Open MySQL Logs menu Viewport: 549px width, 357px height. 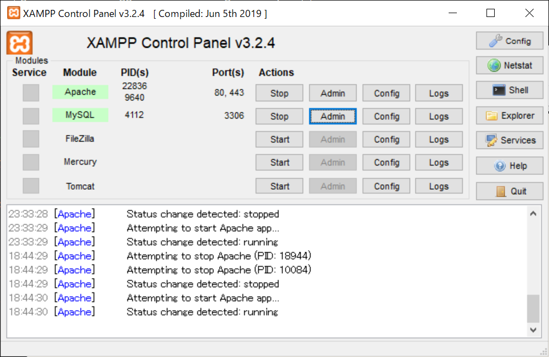439,116
